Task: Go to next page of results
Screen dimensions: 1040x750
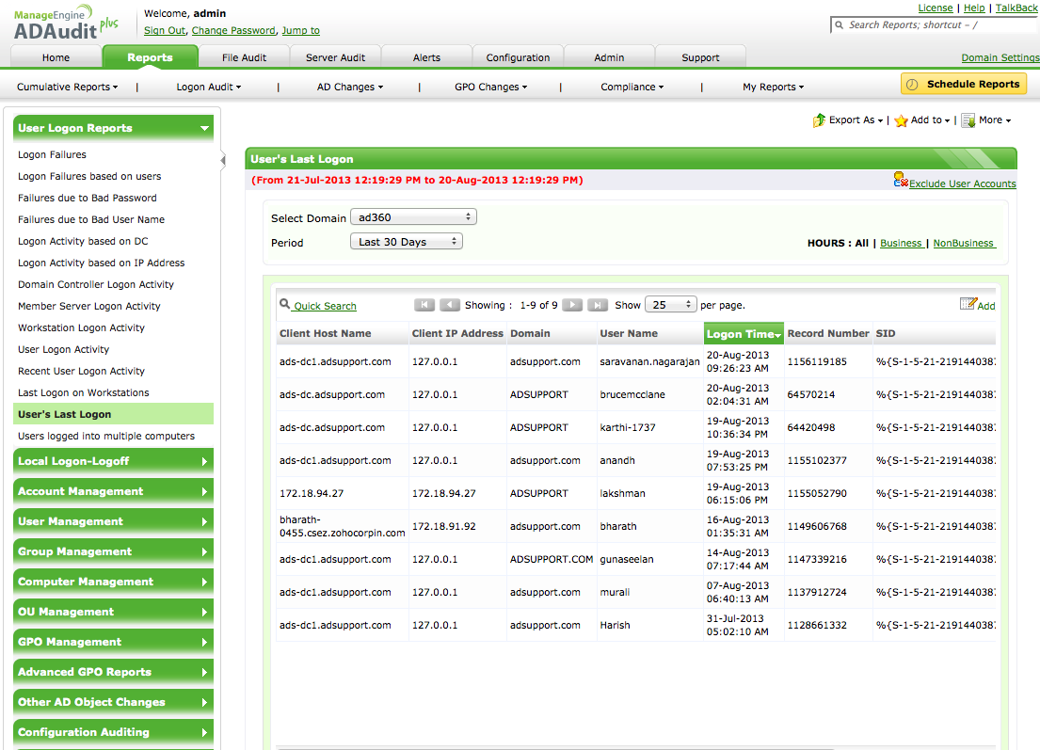Action: click(571, 305)
